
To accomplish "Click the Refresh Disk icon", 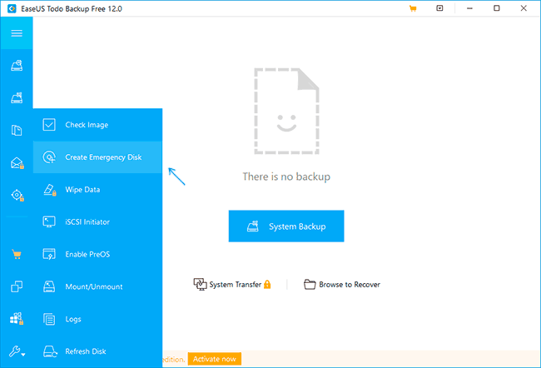I will click(x=50, y=351).
